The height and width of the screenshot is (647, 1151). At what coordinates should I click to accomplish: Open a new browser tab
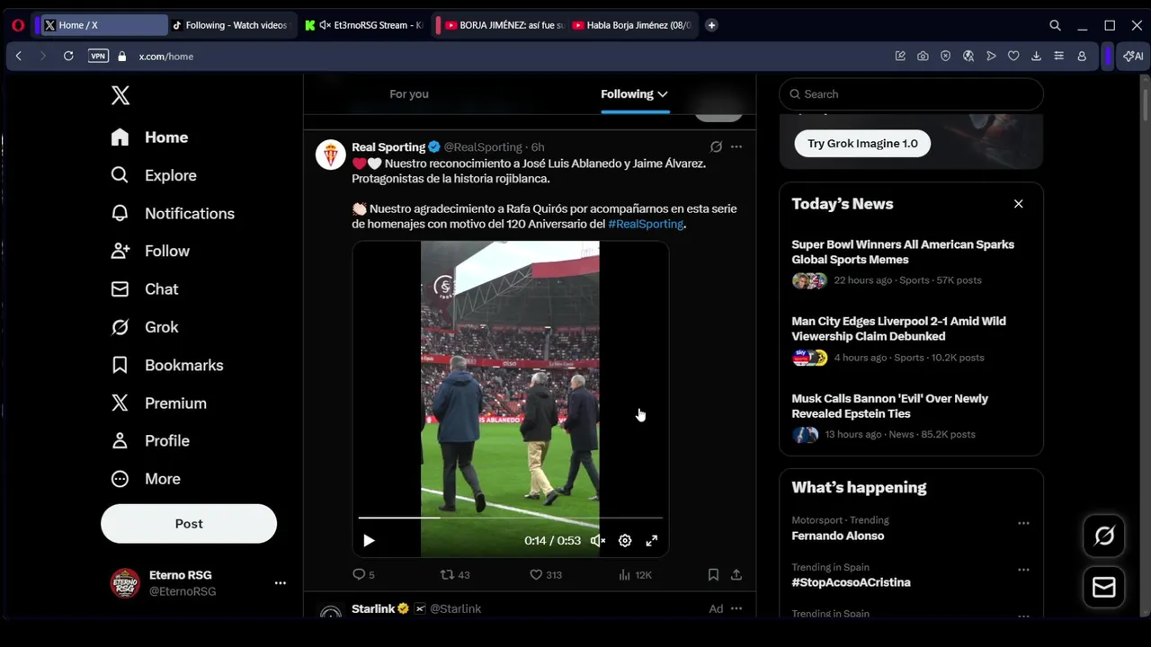coord(711,25)
